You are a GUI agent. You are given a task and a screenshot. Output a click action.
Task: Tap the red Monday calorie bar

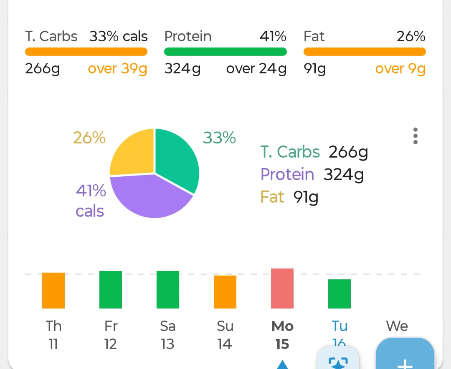click(x=282, y=288)
